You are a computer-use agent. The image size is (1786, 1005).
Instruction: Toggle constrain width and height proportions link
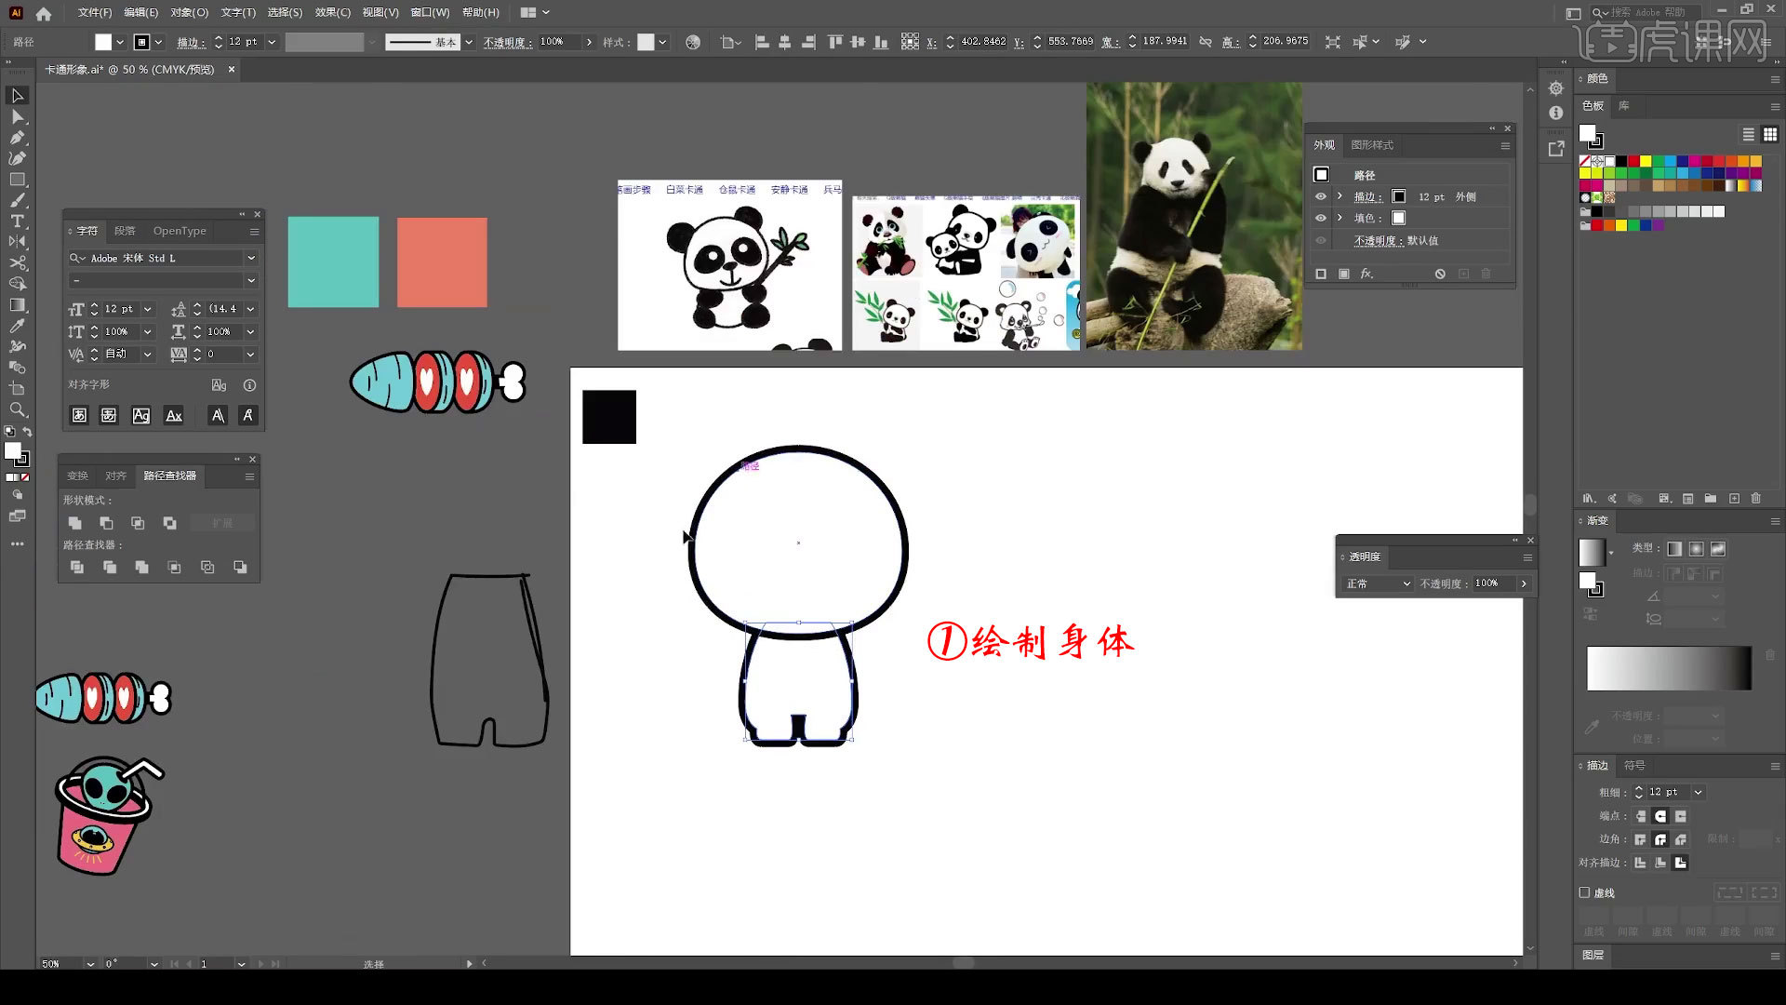(x=1206, y=42)
